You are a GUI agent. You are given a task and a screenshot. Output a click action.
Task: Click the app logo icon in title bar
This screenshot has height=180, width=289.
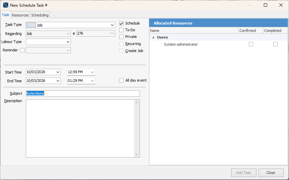pyautogui.click(x=6, y=5)
